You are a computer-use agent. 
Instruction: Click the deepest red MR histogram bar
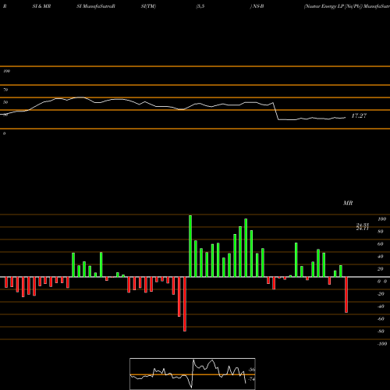tap(185, 304)
